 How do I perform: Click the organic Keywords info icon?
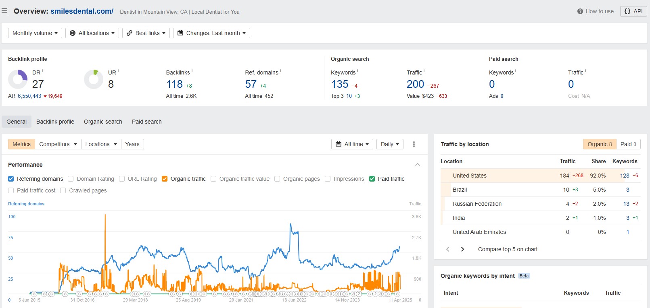point(357,70)
